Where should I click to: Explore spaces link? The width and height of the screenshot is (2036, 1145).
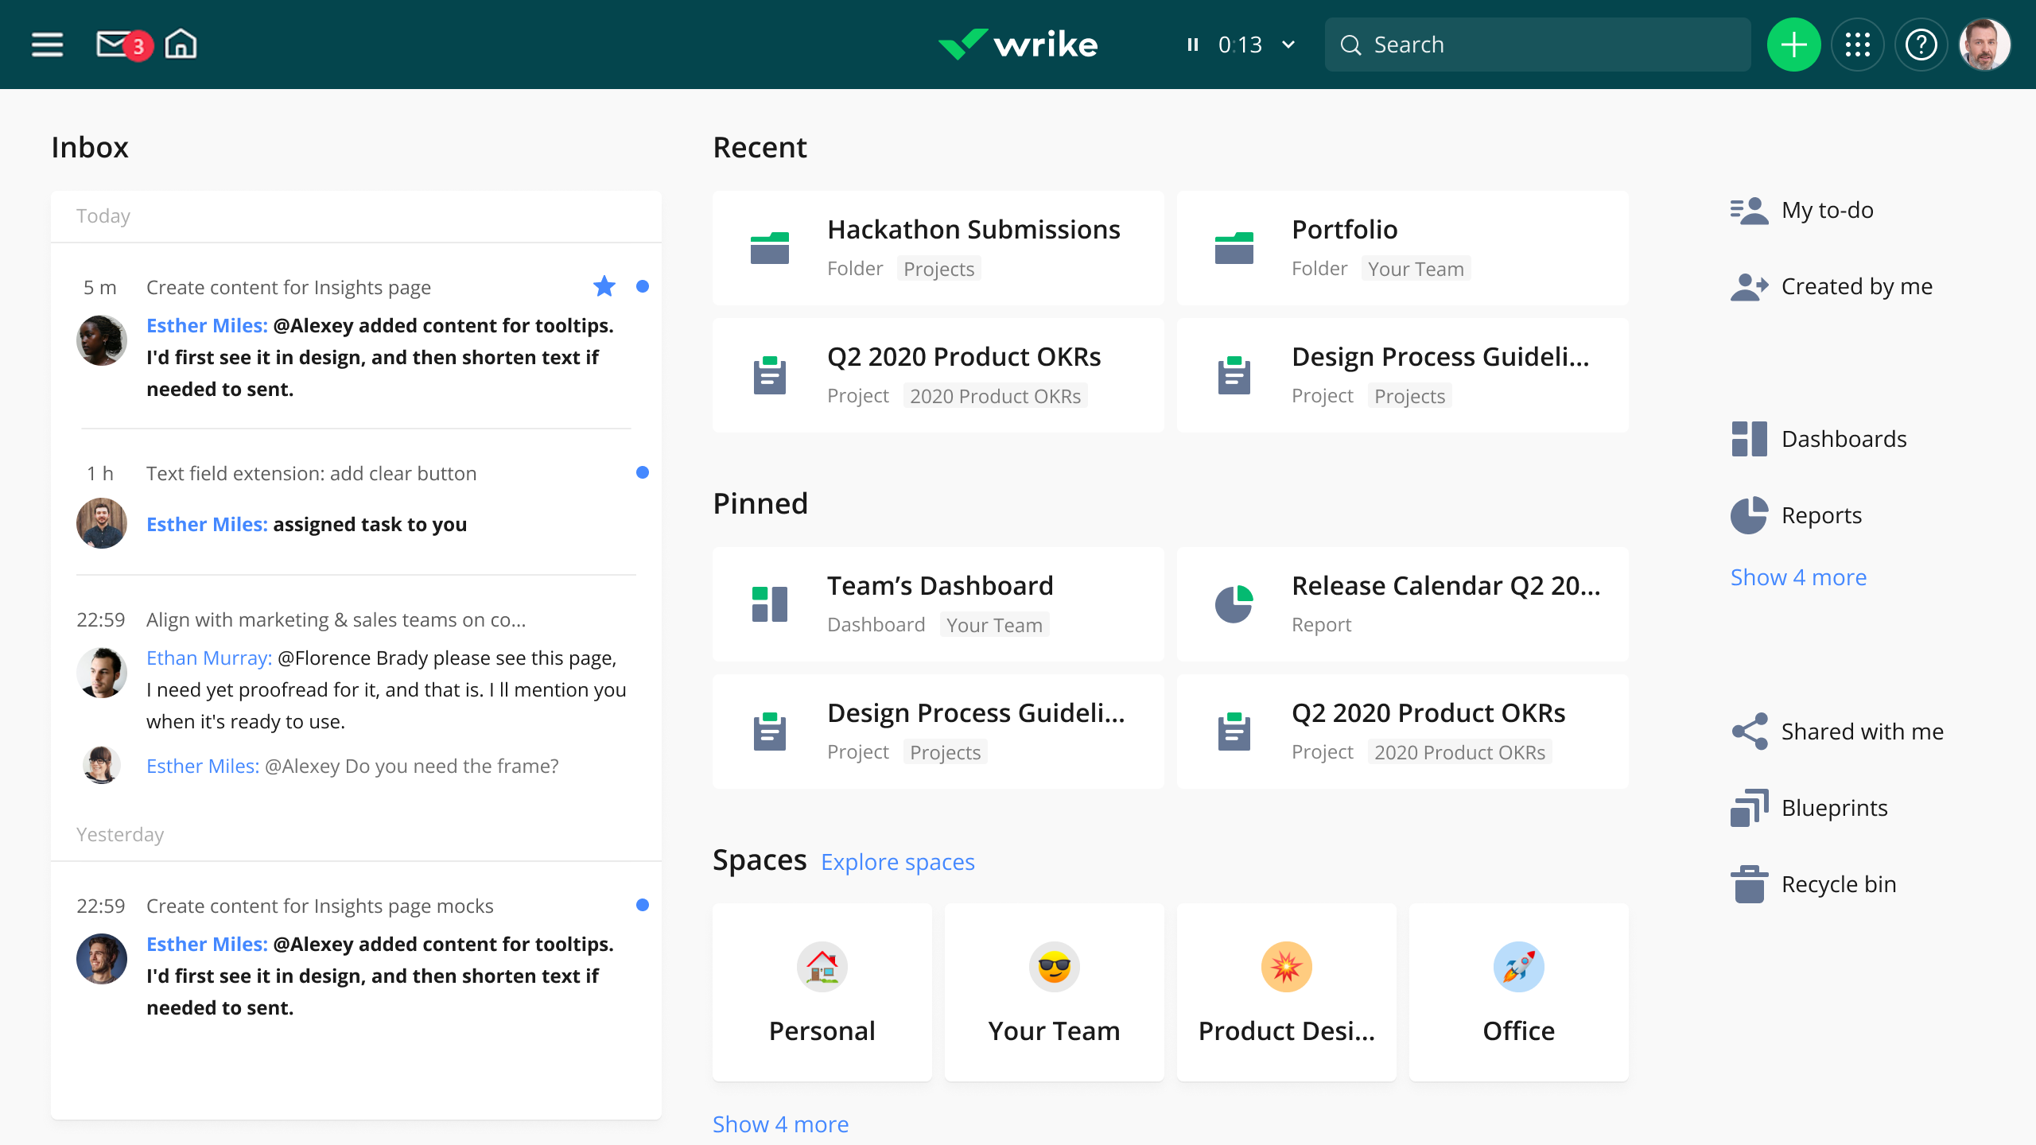pos(898,861)
